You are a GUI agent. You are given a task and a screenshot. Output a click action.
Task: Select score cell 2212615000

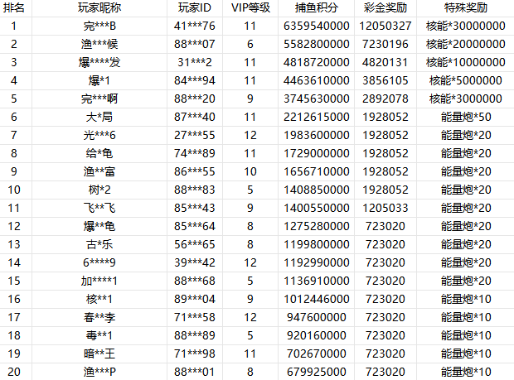pos(317,117)
